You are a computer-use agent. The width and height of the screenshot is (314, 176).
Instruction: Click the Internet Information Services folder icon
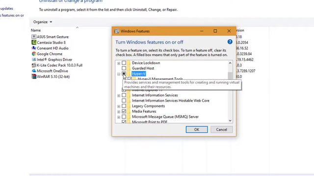(x=129, y=95)
